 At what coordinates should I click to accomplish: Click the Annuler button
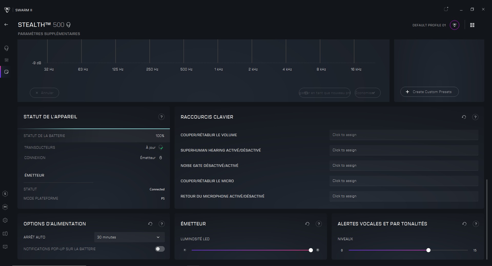coord(44,93)
